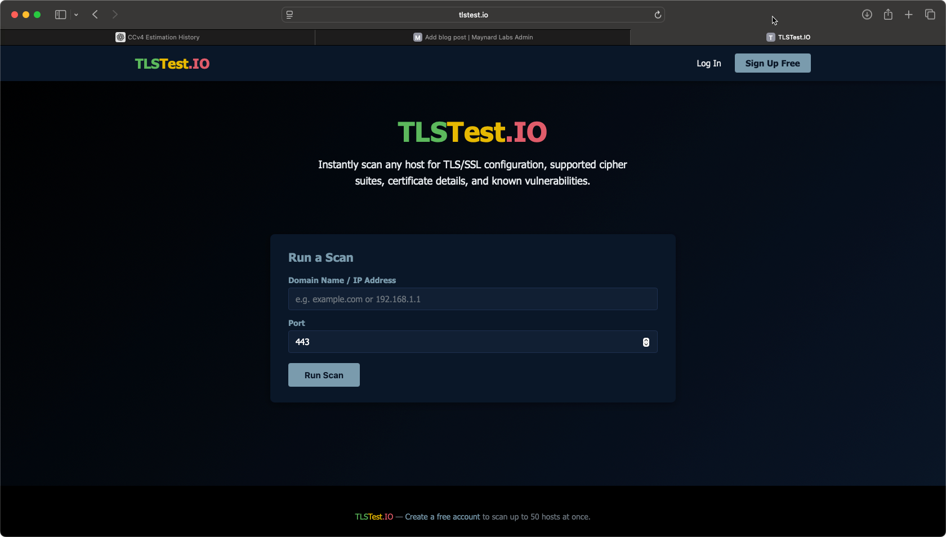Click the Maynard Labs Admin tab favicon
Screen dimensions: 946x537
(x=418, y=37)
